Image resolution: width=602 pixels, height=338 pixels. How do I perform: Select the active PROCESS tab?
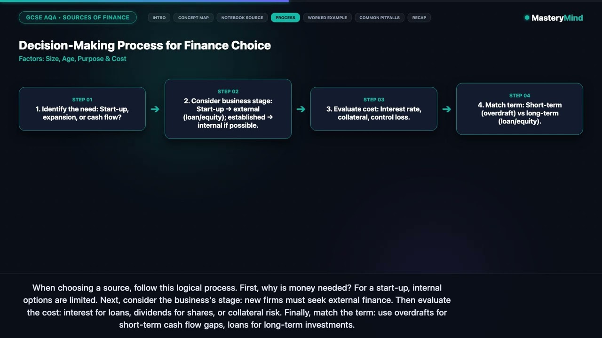pyautogui.click(x=285, y=17)
